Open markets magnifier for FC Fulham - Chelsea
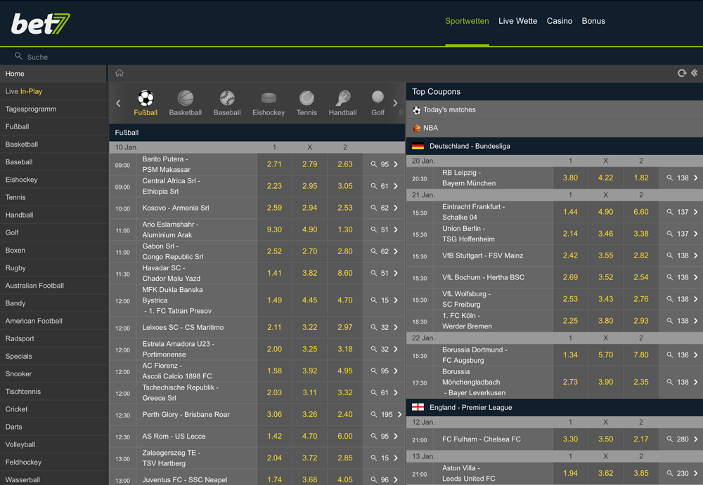The width and height of the screenshot is (703, 485). click(669, 439)
